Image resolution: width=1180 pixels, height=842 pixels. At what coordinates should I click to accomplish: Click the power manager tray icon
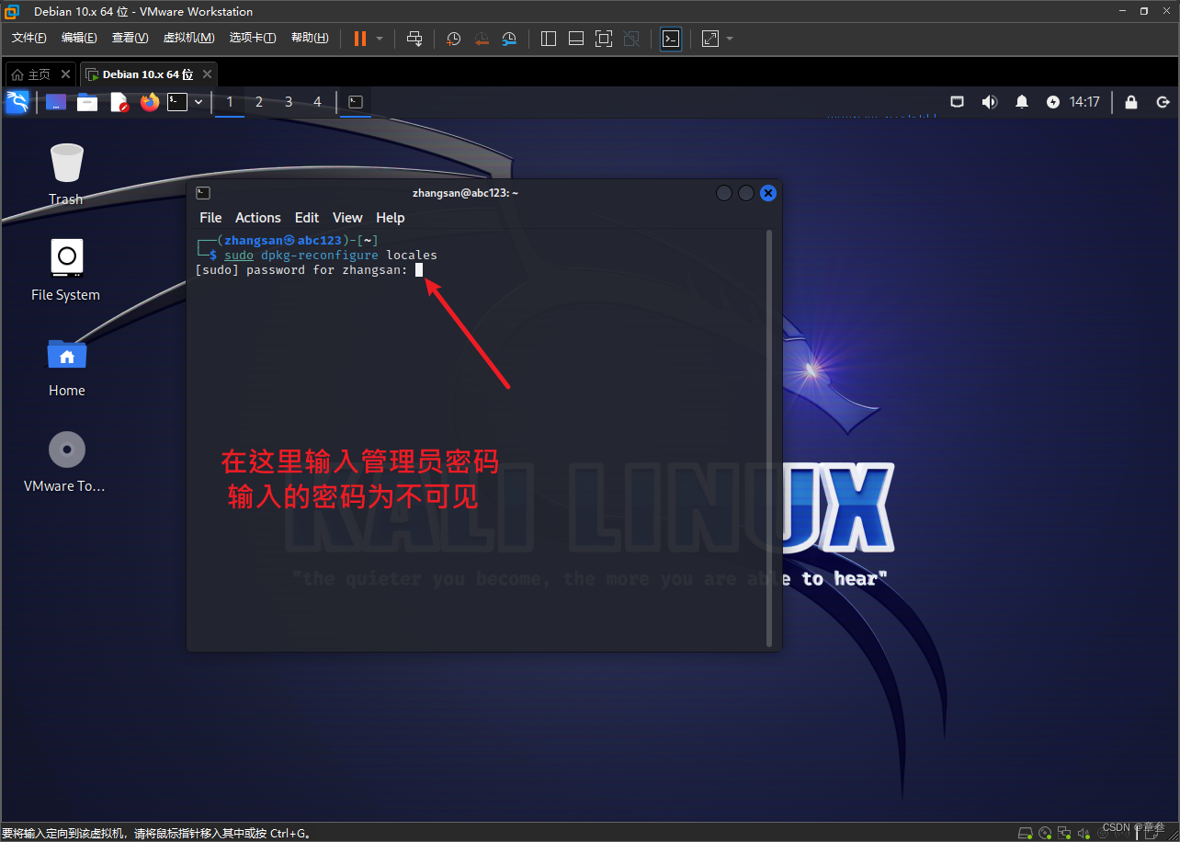pos(1053,102)
